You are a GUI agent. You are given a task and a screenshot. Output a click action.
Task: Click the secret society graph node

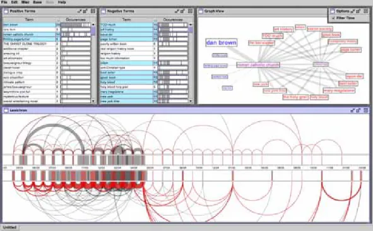[x=320, y=29]
